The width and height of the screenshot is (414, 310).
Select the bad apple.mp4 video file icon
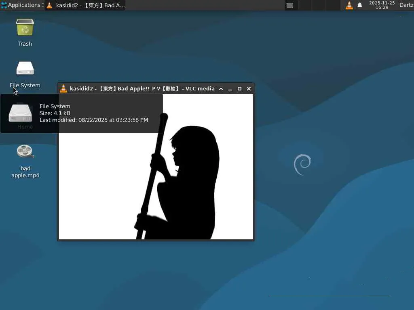tap(25, 152)
